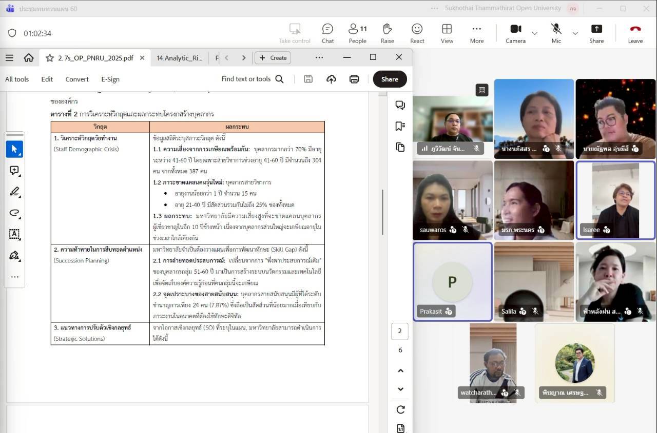657x433 pixels.
Task: Click the black Share button in Acrobat
Action: pos(390,79)
